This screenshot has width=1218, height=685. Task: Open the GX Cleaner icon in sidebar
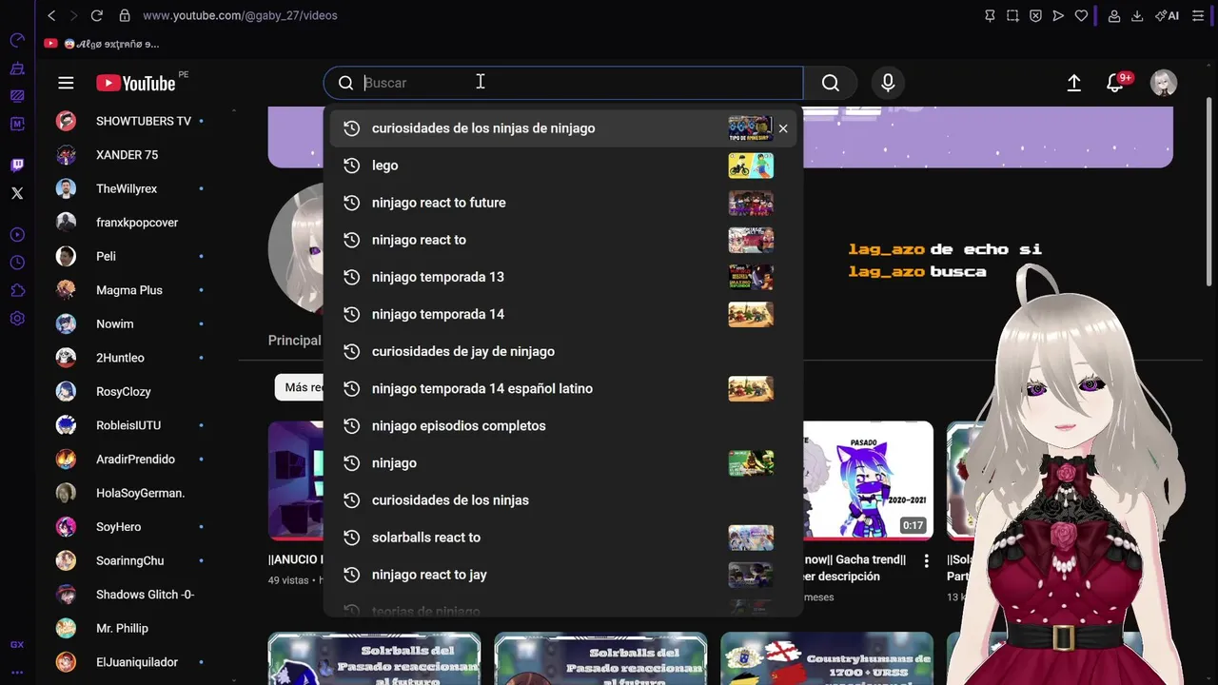click(17, 68)
